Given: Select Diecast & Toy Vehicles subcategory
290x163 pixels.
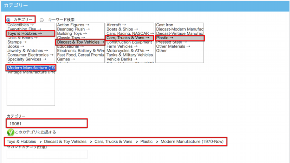Looking at the screenshot, I should point(80,42).
